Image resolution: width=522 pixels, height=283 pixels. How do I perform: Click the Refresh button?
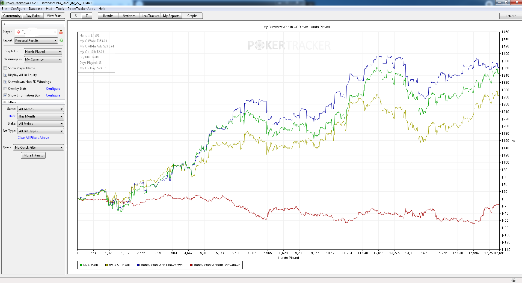click(x=511, y=16)
